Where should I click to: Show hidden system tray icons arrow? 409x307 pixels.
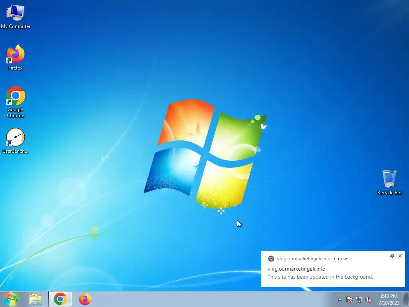point(340,299)
